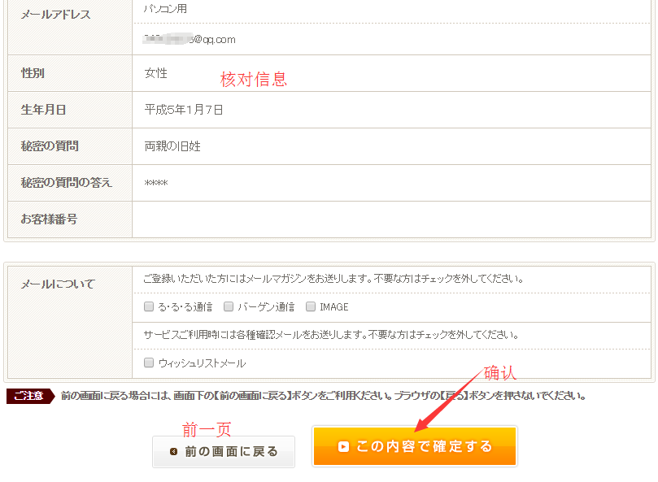Viewport: 658px width, 482px height.
Task: Click the メールについて section label
Action: tap(58, 284)
